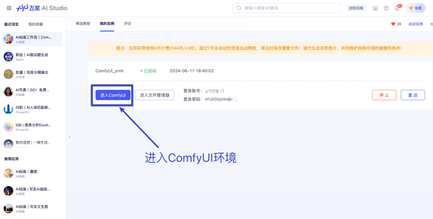The width and height of the screenshot is (433, 219).
Task: Open the AI写真 GO! 免费 app icon
Action: (8, 92)
